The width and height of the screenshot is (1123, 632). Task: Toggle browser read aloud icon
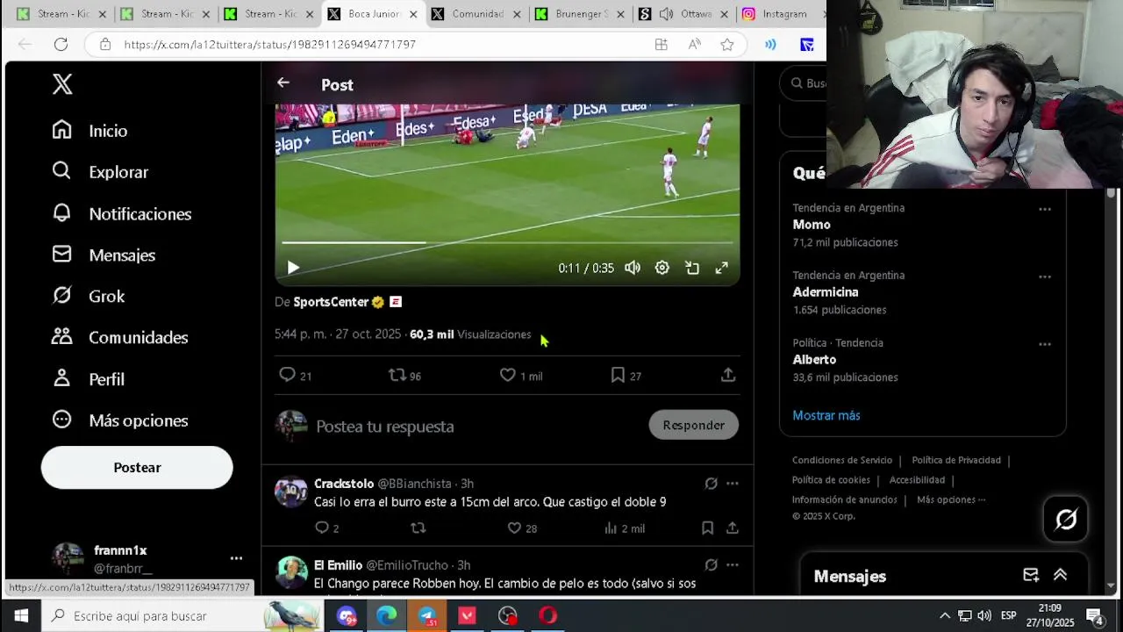click(694, 44)
